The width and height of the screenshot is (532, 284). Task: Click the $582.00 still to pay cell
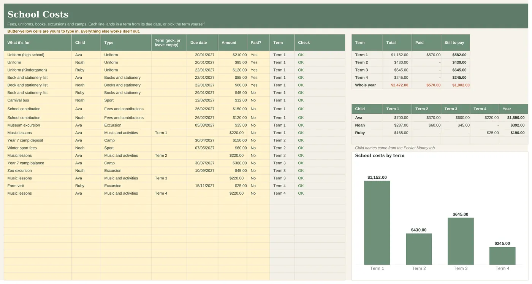(x=455, y=55)
